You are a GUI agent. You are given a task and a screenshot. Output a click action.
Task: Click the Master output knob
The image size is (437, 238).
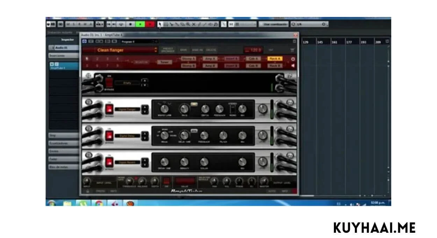pyautogui.click(x=264, y=181)
